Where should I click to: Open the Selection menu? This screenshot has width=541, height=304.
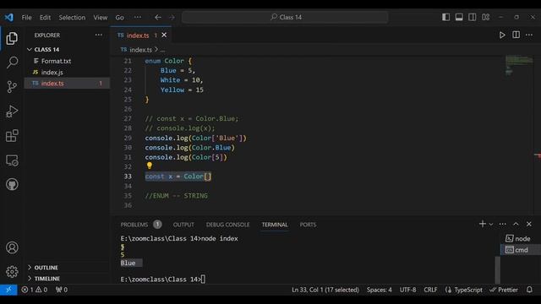click(72, 17)
